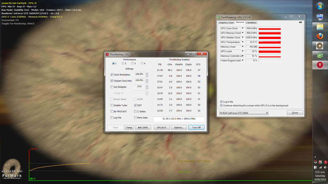Click the GPU-Z screenshot camera icon
Viewport: 328px width, 184px height.
300,22
